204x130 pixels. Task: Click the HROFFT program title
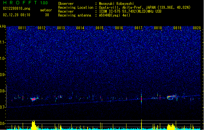[20, 3]
